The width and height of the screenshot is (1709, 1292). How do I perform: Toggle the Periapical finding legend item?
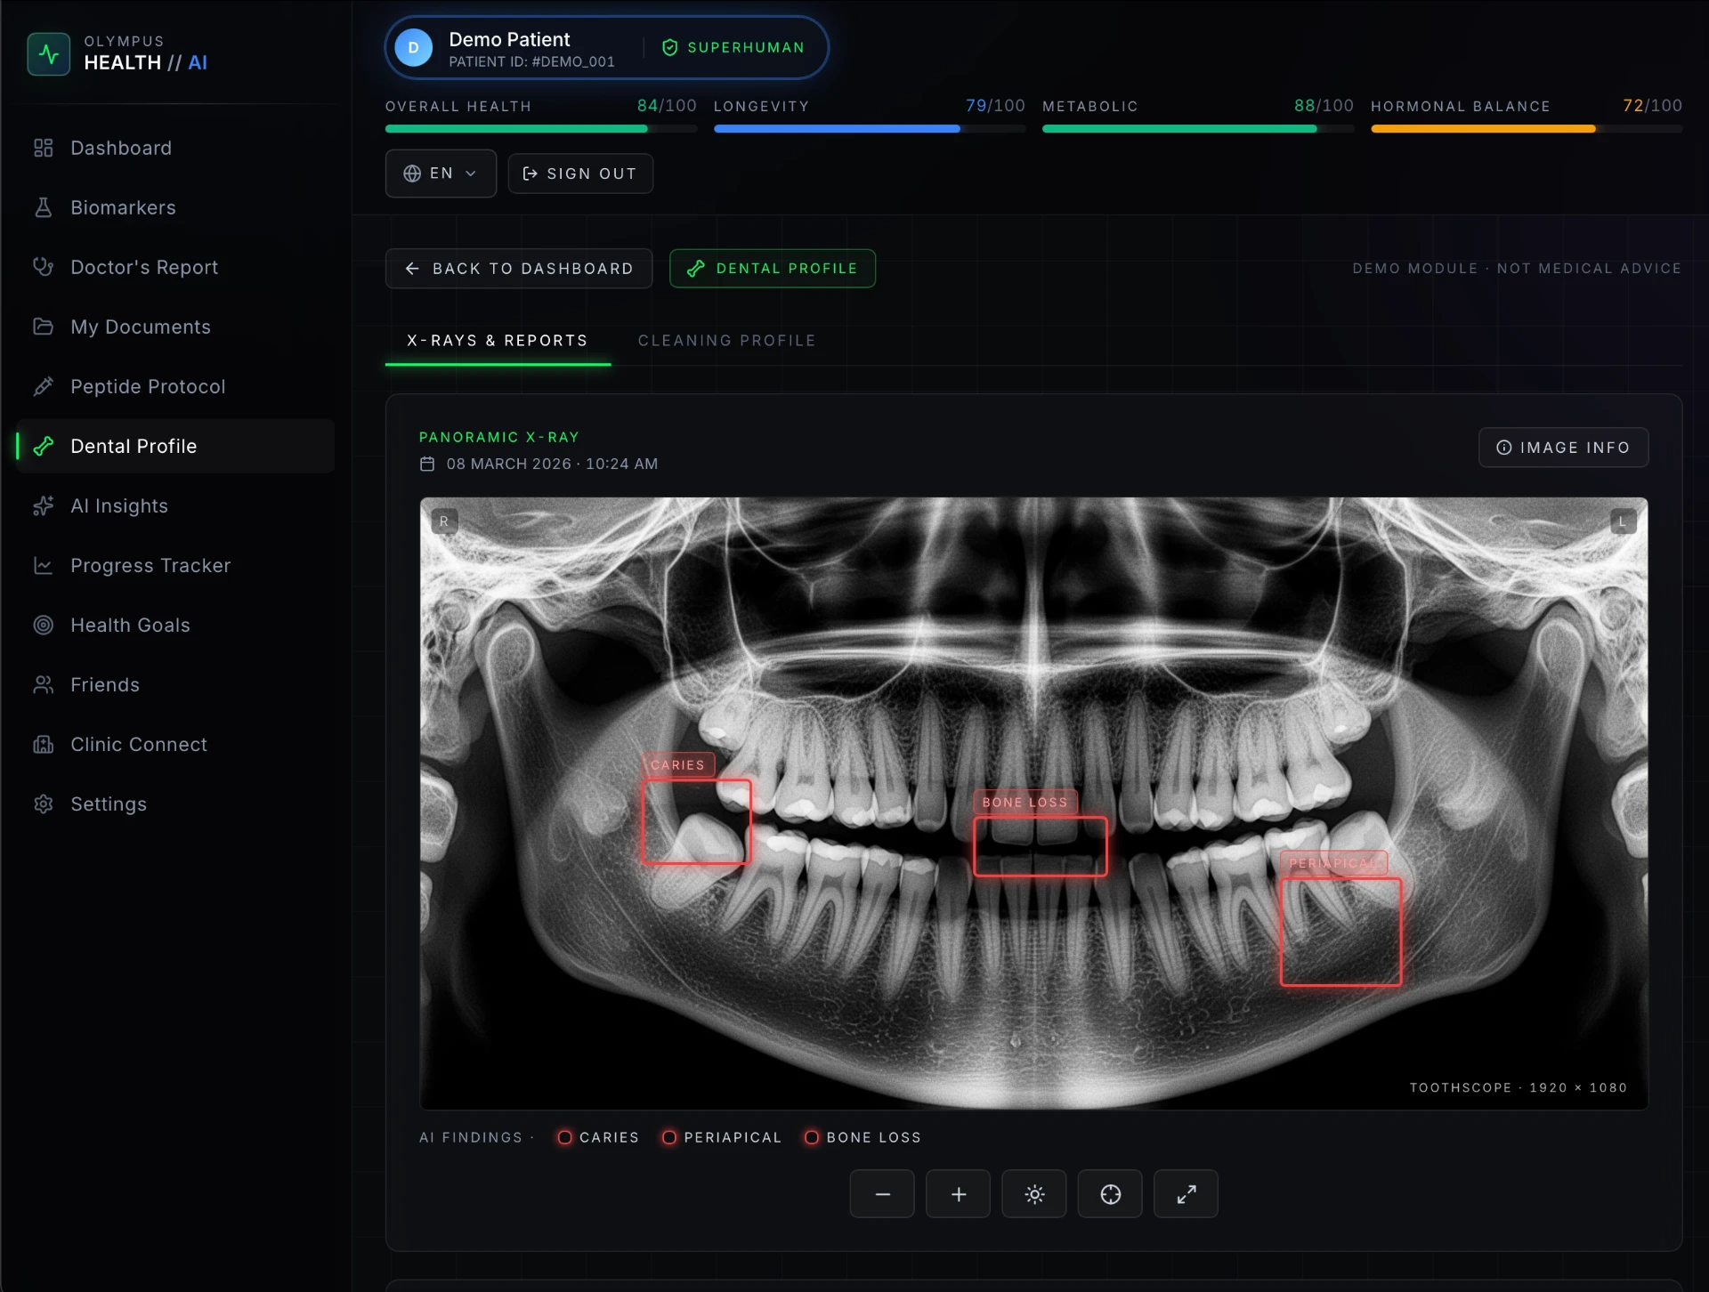pos(722,1137)
